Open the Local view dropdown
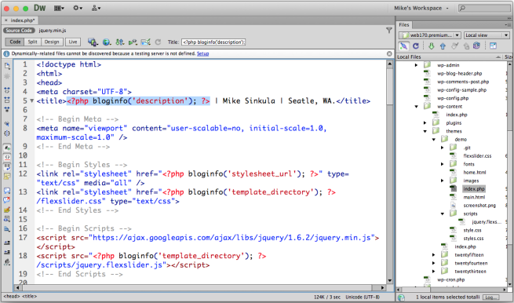514x303 pixels. point(487,35)
